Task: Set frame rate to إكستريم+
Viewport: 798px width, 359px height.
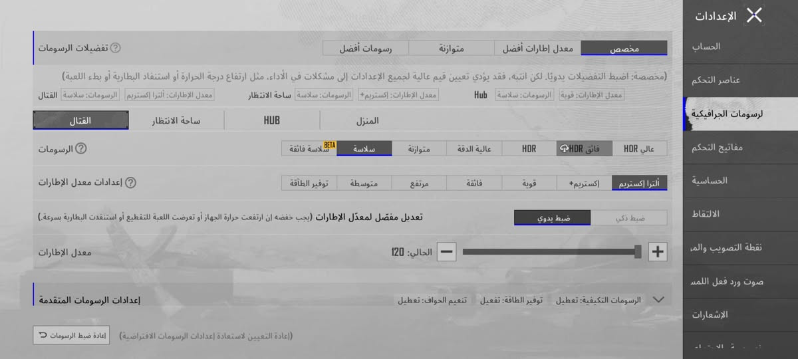Action: point(584,183)
